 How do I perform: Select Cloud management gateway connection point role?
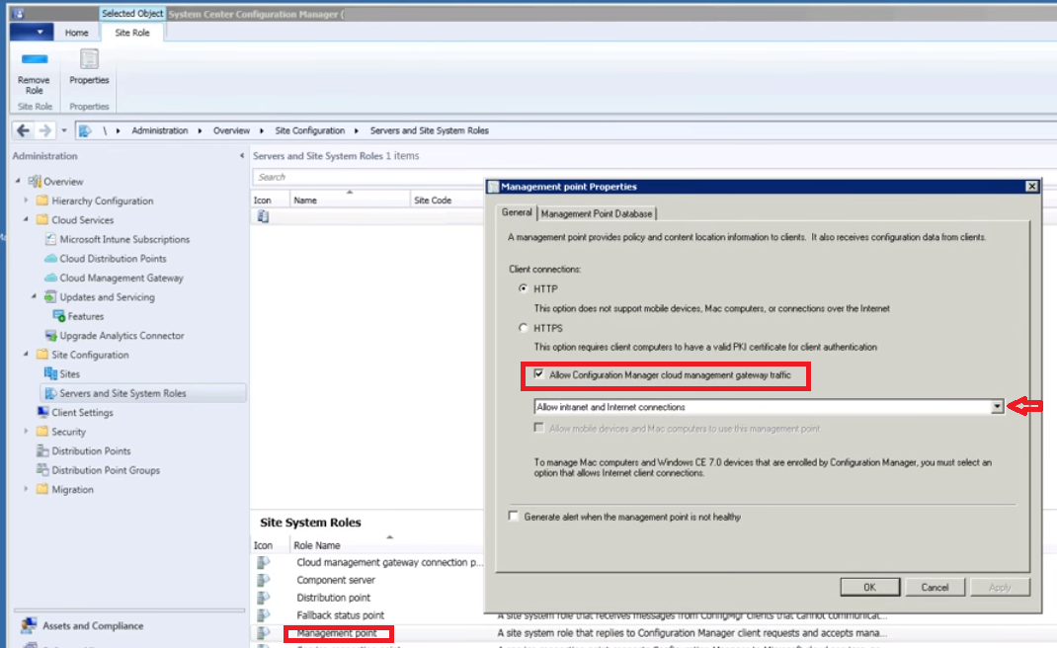tap(389, 562)
